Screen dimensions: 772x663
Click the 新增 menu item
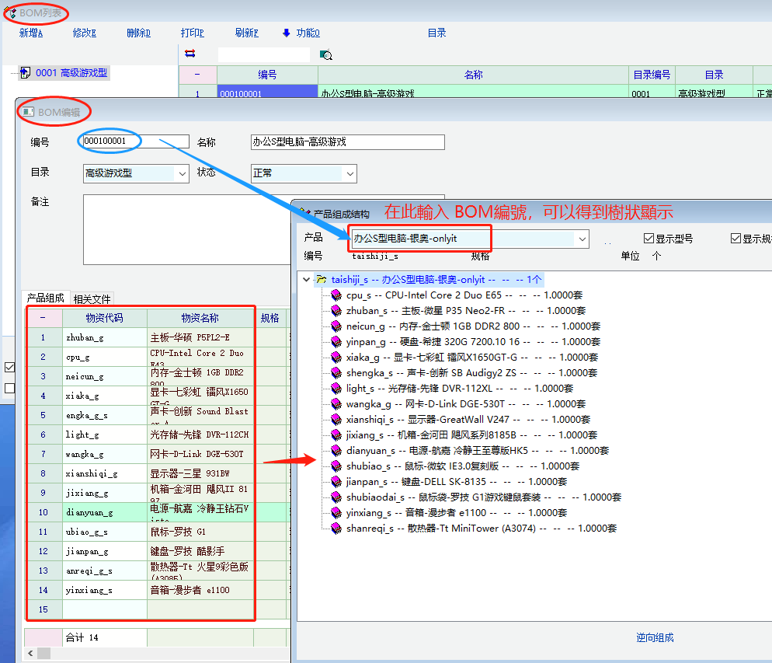(31, 33)
